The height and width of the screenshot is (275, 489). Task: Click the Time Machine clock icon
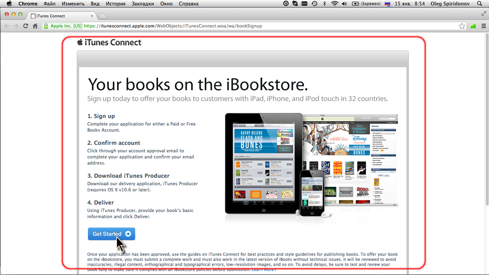click(x=315, y=4)
